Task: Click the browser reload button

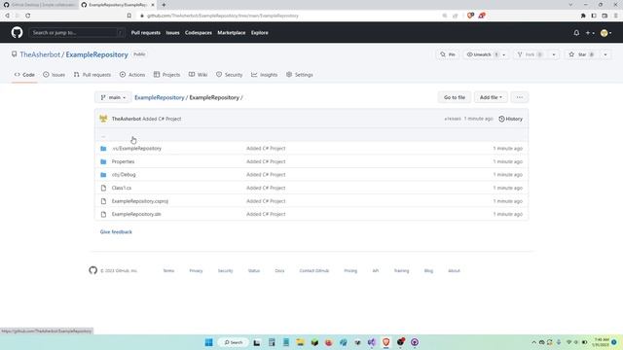Action: point(28,16)
